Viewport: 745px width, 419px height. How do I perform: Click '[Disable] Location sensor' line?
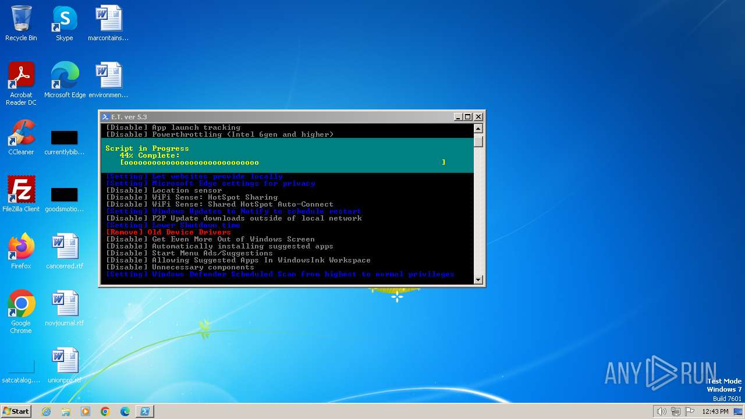(164, 190)
